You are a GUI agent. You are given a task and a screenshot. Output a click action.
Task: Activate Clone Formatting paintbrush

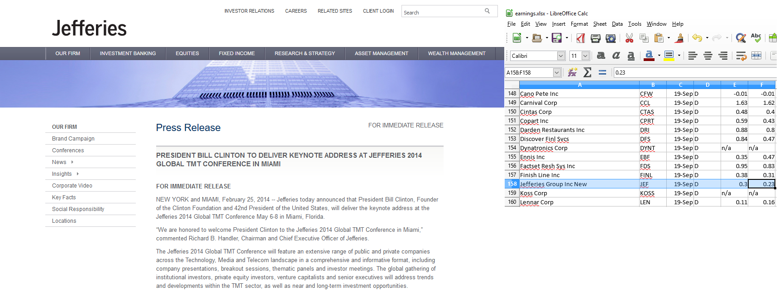pyautogui.click(x=679, y=38)
